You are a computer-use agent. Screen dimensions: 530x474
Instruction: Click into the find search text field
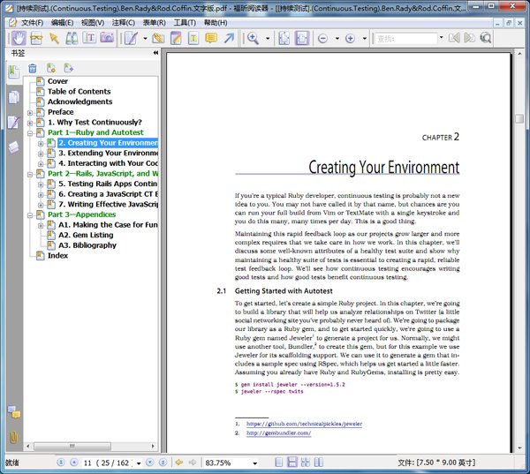pyautogui.click(x=406, y=39)
